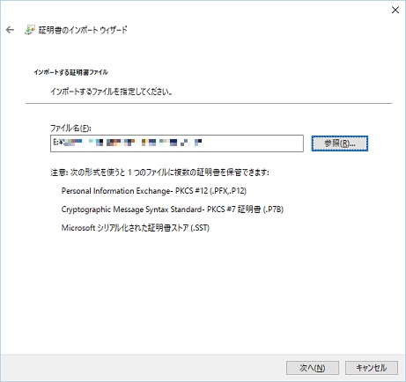Click the horizontal separator below the instruction
Screen dimensions: 406x382
click(209, 103)
